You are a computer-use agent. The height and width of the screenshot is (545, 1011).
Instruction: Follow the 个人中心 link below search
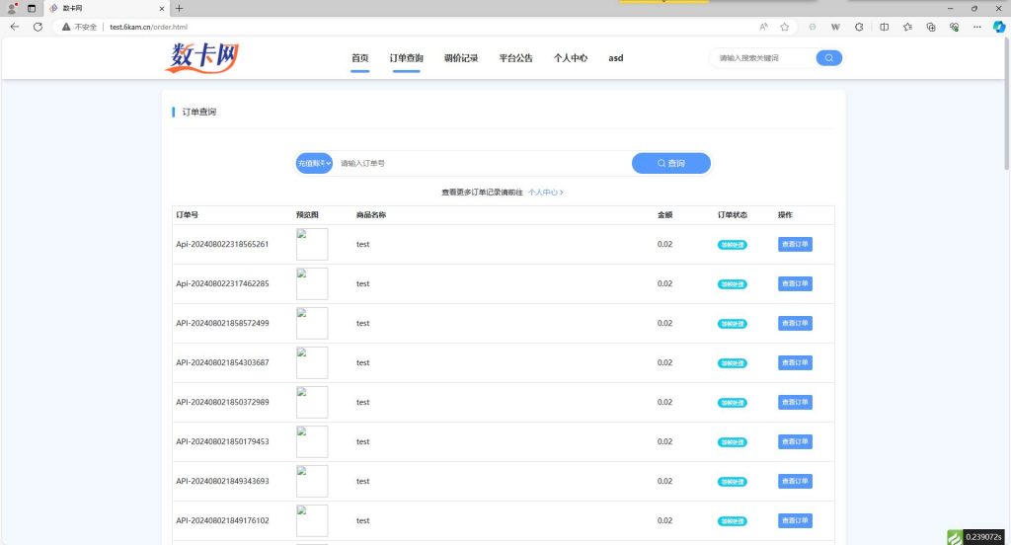pyautogui.click(x=545, y=193)
